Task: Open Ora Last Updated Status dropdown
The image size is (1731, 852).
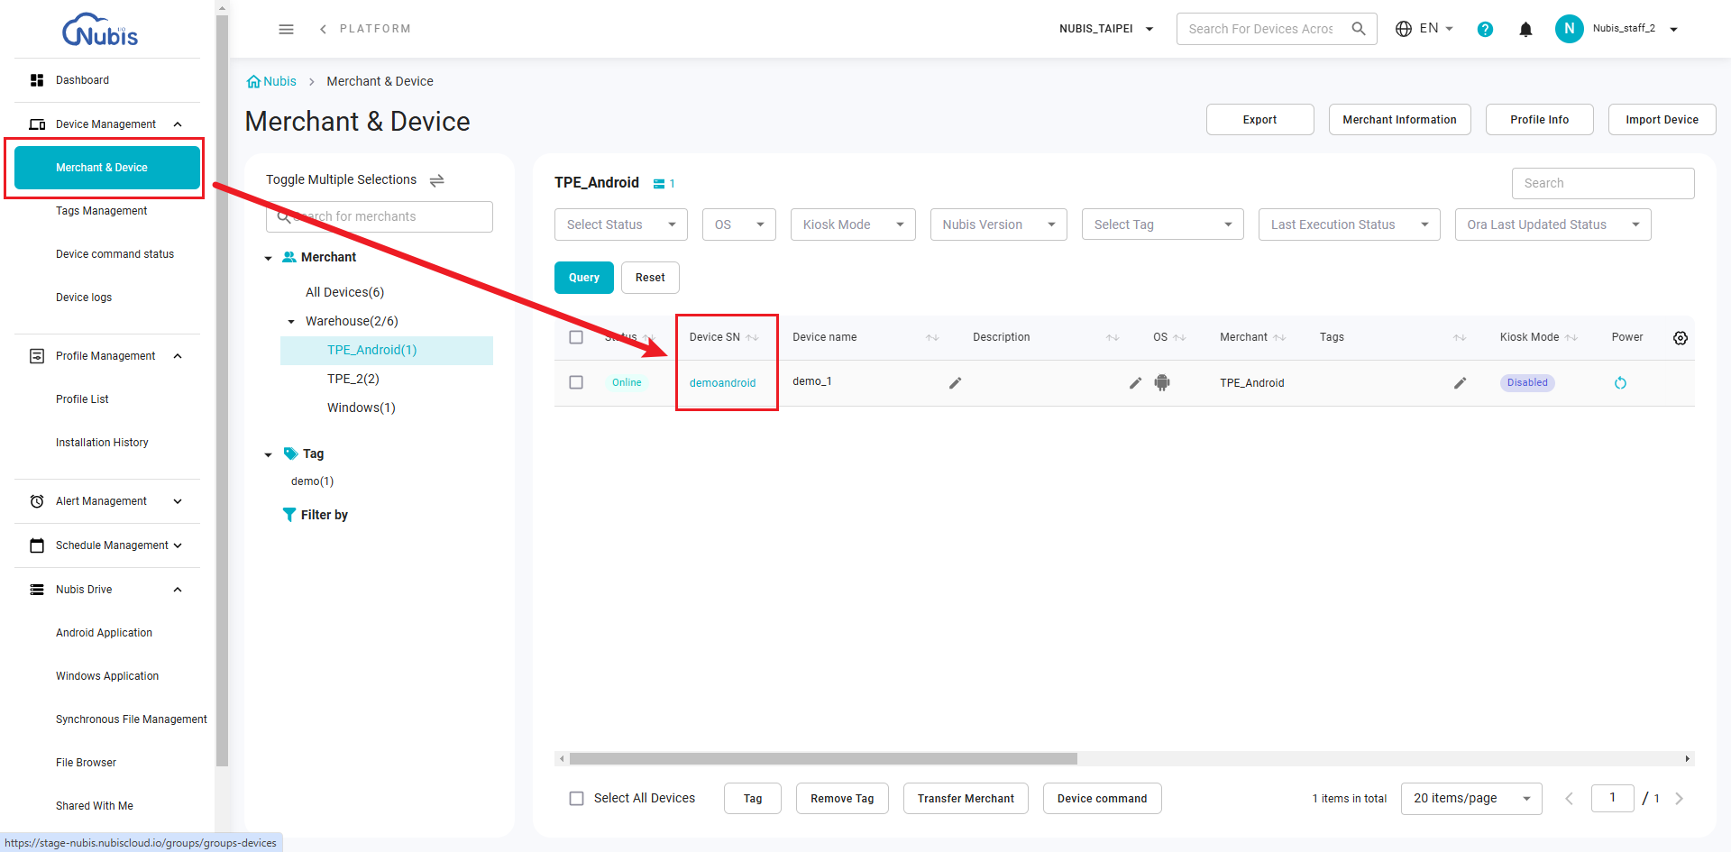Action: tap(1552, 224)
